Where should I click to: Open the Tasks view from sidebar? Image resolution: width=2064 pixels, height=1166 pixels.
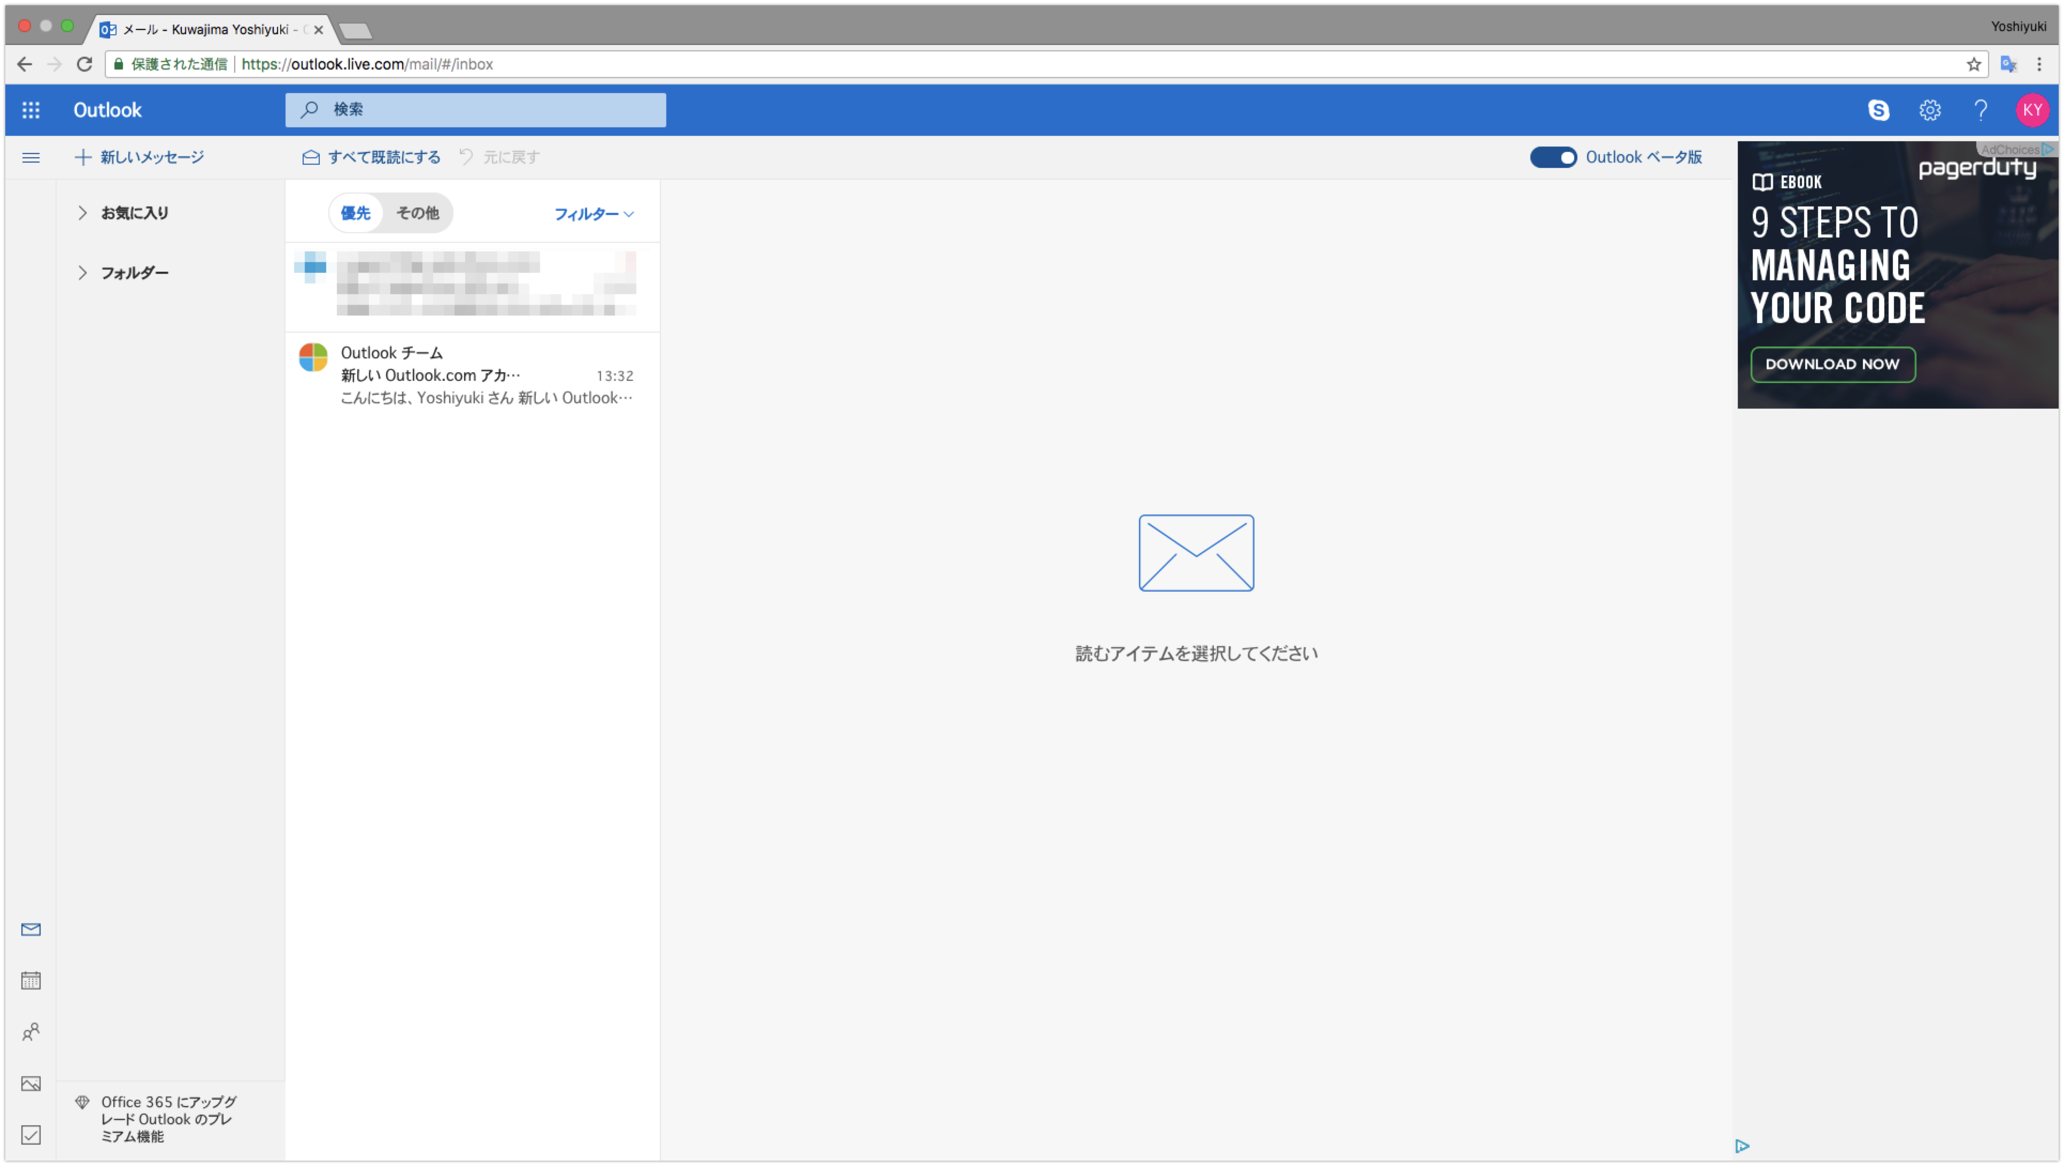coord(30,1134)
